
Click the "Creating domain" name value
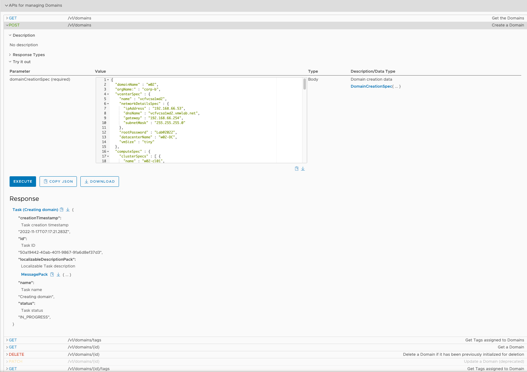pyautogui.click(x=36, y=297)
